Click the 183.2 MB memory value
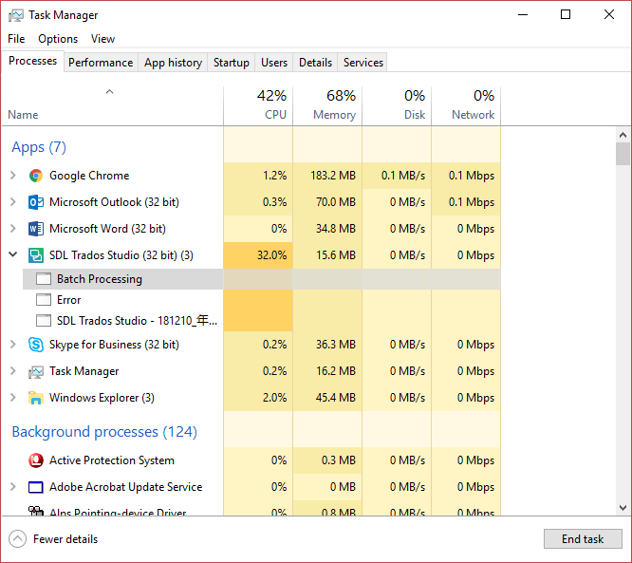The height and width of the screenshot is (563, 632). pos(333,176)
